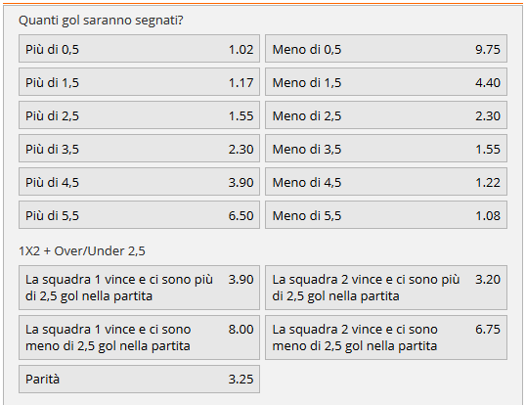This screenshot has width=526, height=405.
Task: Choose Meno di 1,5 at 4.40
Action: (386, 82)
